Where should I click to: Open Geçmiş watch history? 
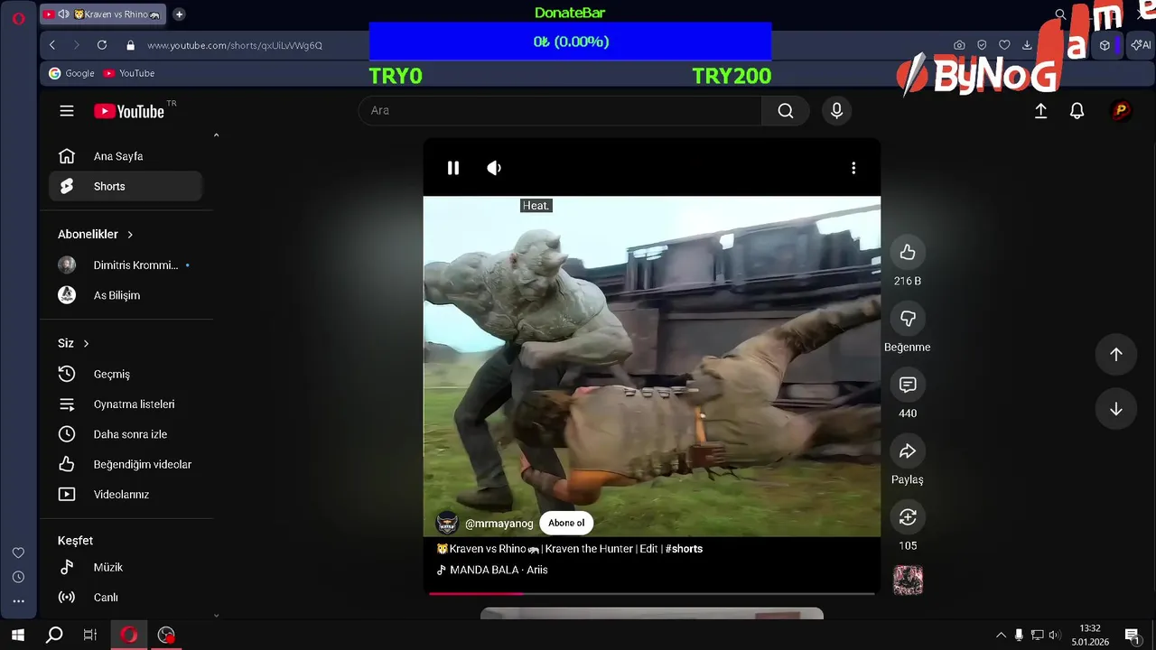point(126,374)
